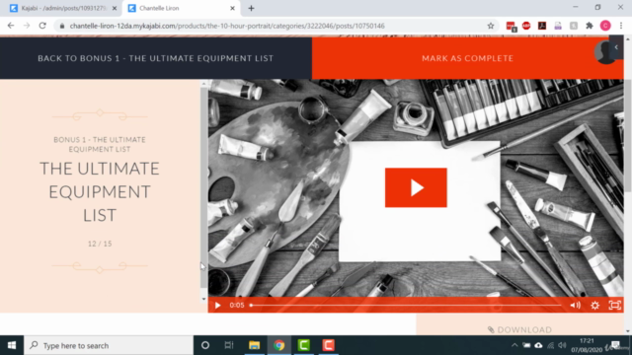Switch to the Kajabi admin posts tab
Screen dimensions: 632x355
coord(63,8)
